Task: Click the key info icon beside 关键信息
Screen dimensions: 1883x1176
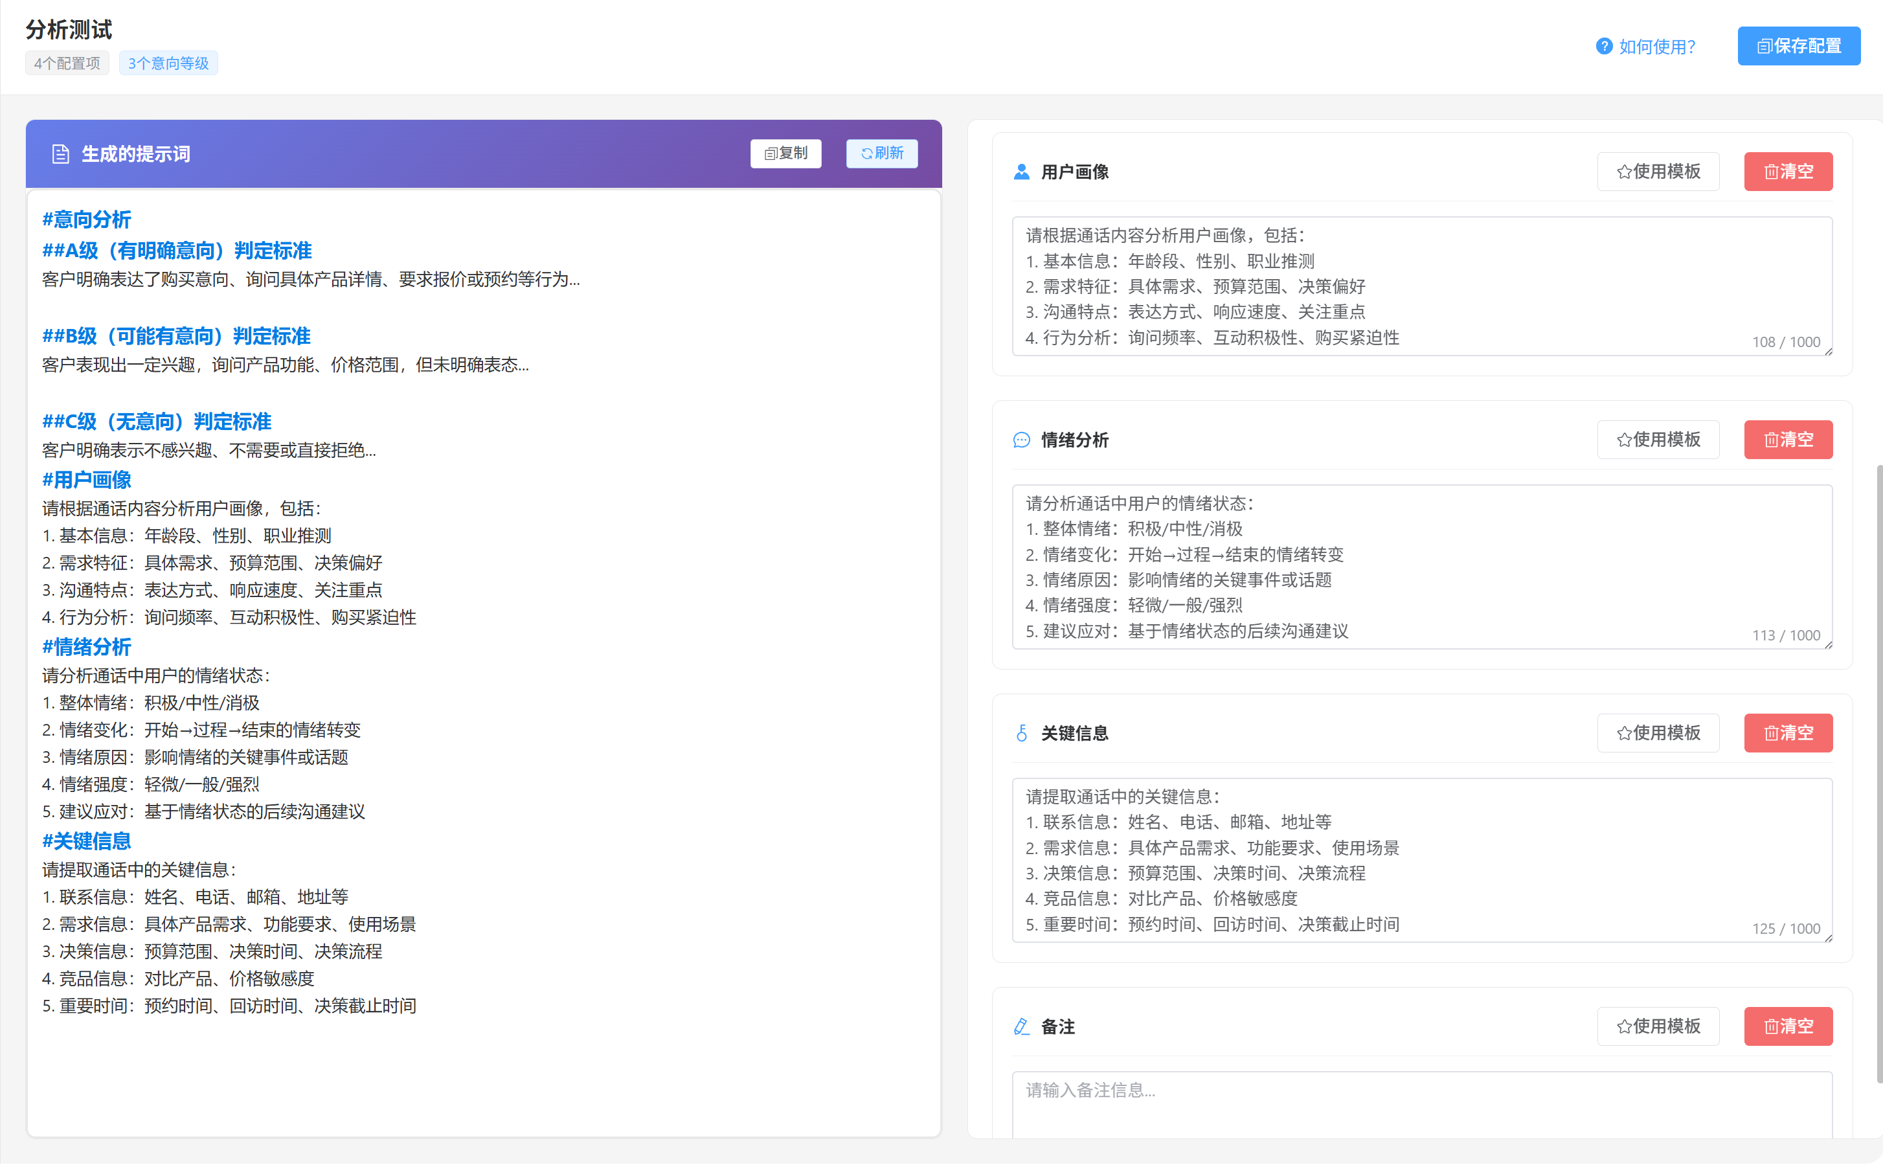Action: (1021, 734)
